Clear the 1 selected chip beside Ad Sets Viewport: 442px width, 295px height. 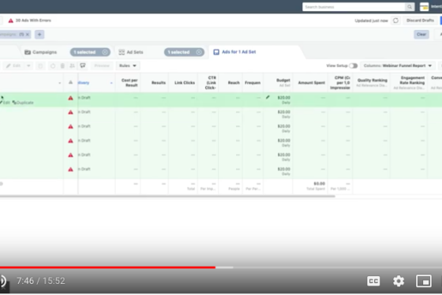[199, 52]
